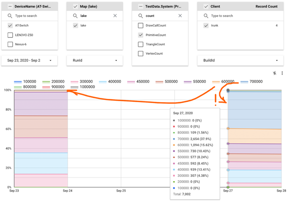Click the search icon in Map filter

coord(75,16)
